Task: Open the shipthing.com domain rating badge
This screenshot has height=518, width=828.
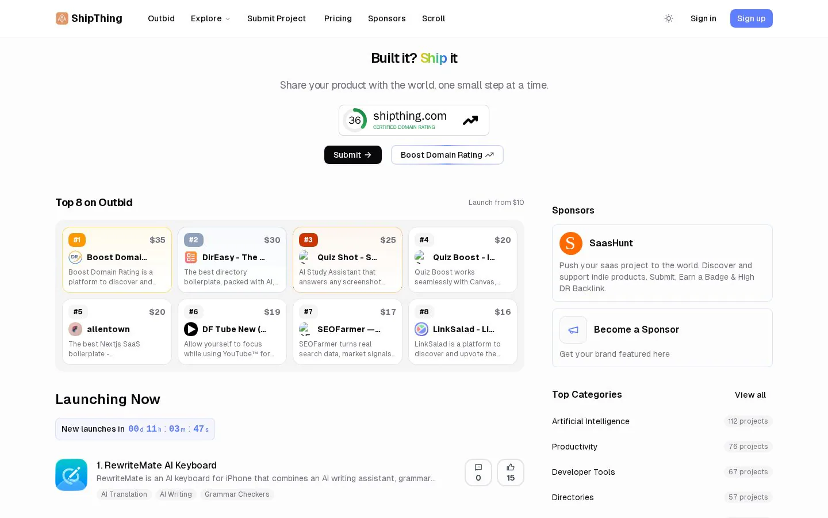Action: [x=414, y=120]
